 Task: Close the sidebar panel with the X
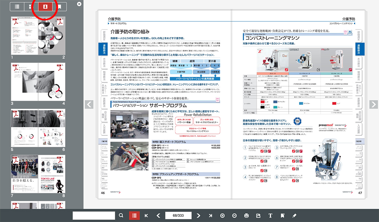click(x=79, y=4)
